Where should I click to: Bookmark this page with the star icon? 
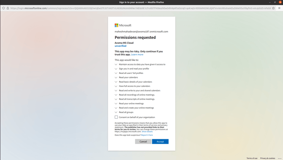coord(273,8)
